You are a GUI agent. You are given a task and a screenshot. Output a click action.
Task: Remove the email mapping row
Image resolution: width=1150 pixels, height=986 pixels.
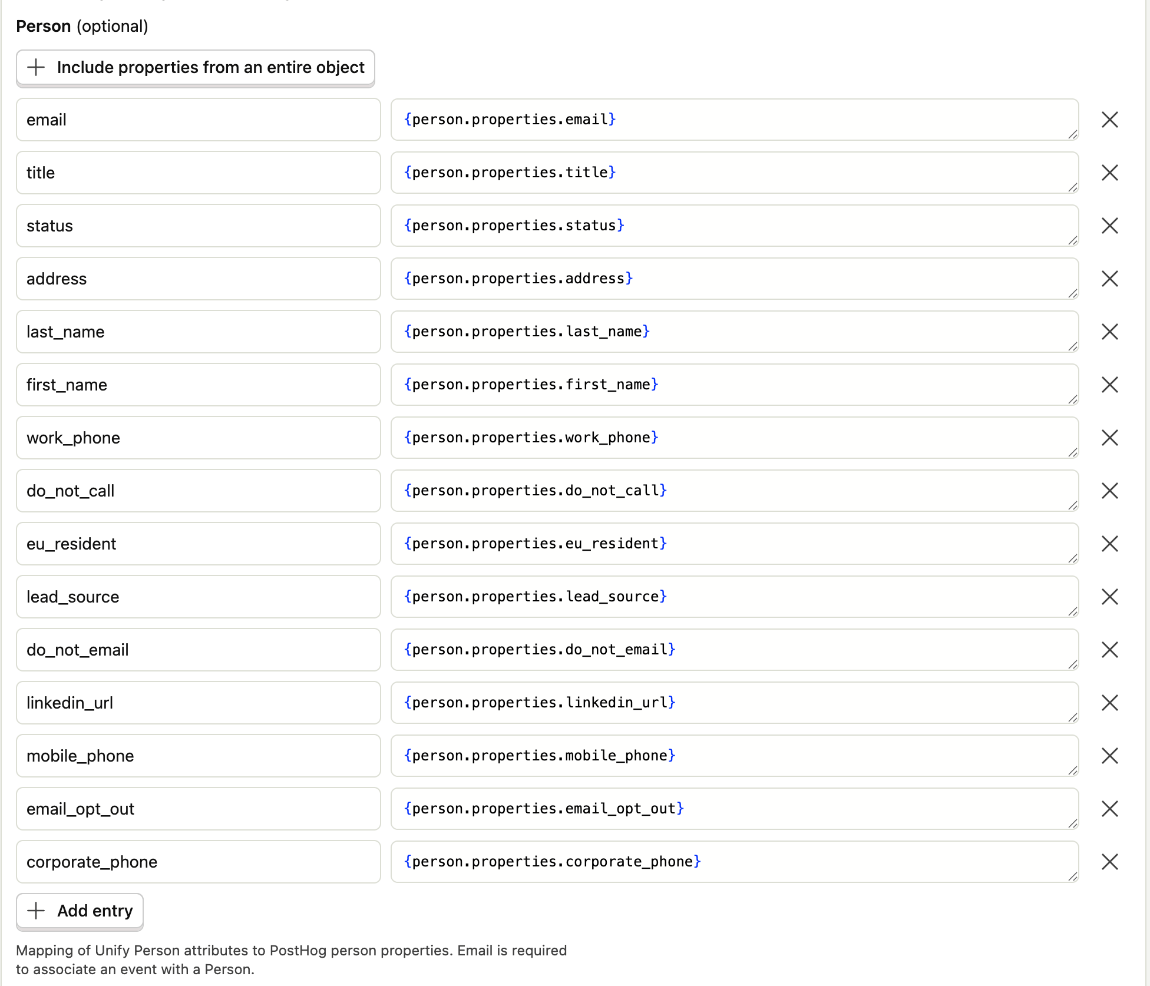pyautogui.click(x=1110, y=120)
